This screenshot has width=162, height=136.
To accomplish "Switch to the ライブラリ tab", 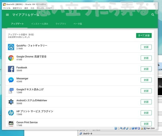I will [61, 24].
